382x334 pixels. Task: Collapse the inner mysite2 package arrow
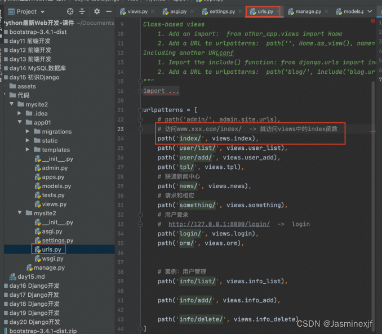click(x=20, y=213)
